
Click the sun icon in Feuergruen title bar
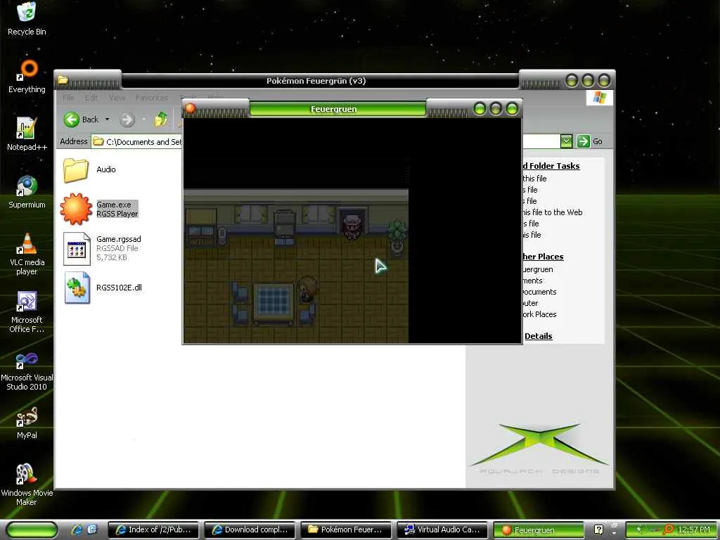coord(190,108)
